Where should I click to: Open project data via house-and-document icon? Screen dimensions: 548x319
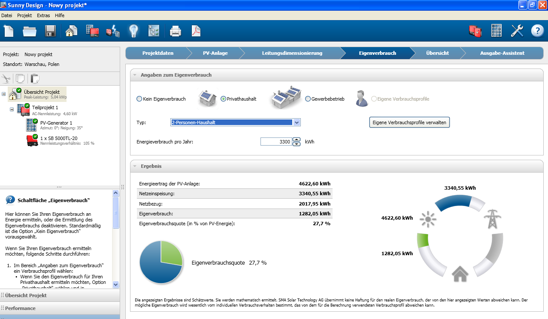click(x=71, y=31)
